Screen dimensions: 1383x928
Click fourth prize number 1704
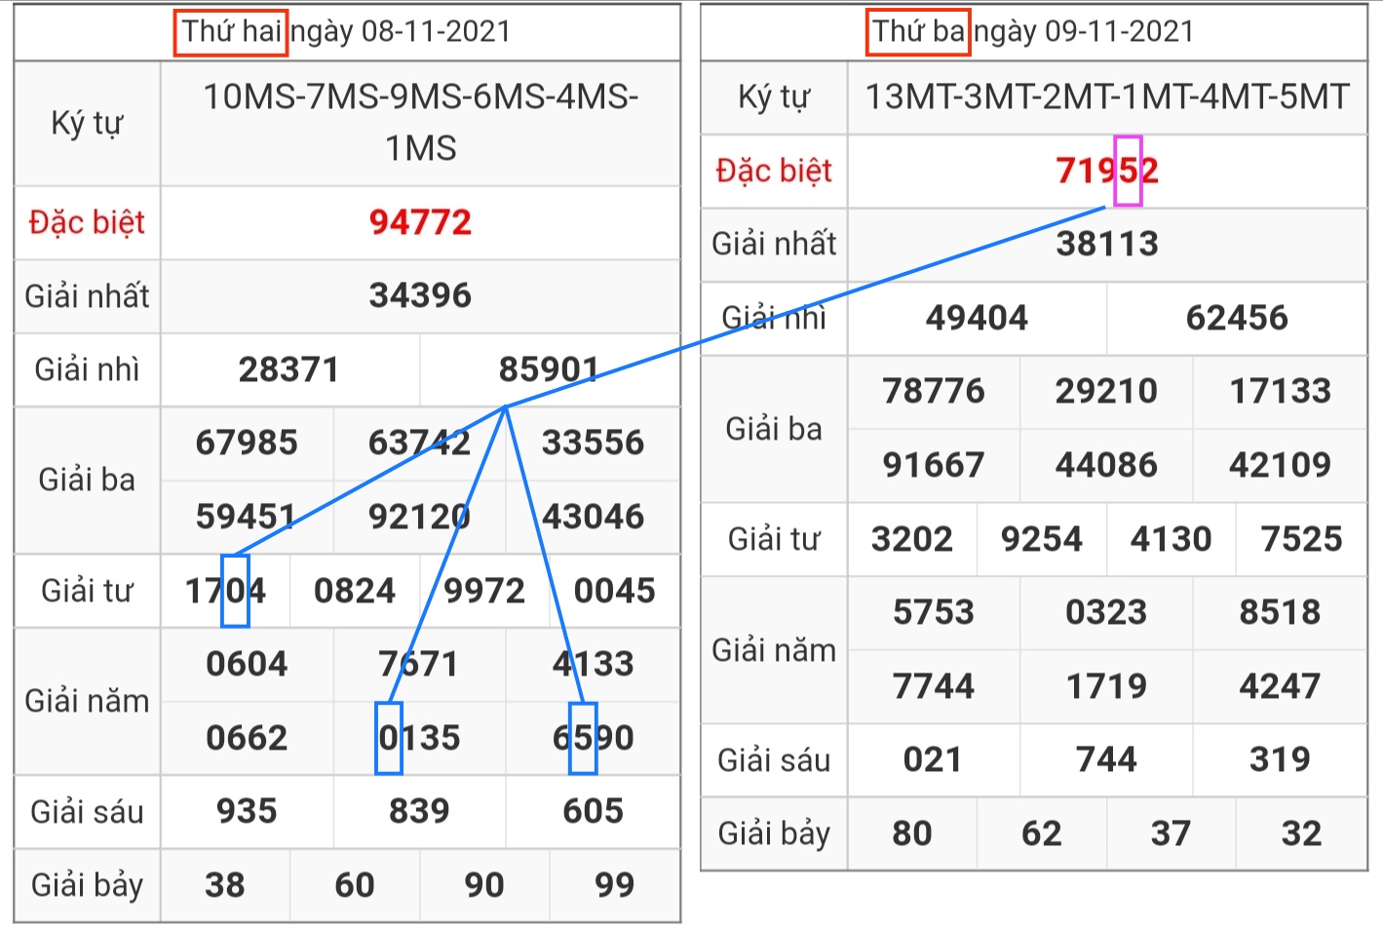[226, 591]
